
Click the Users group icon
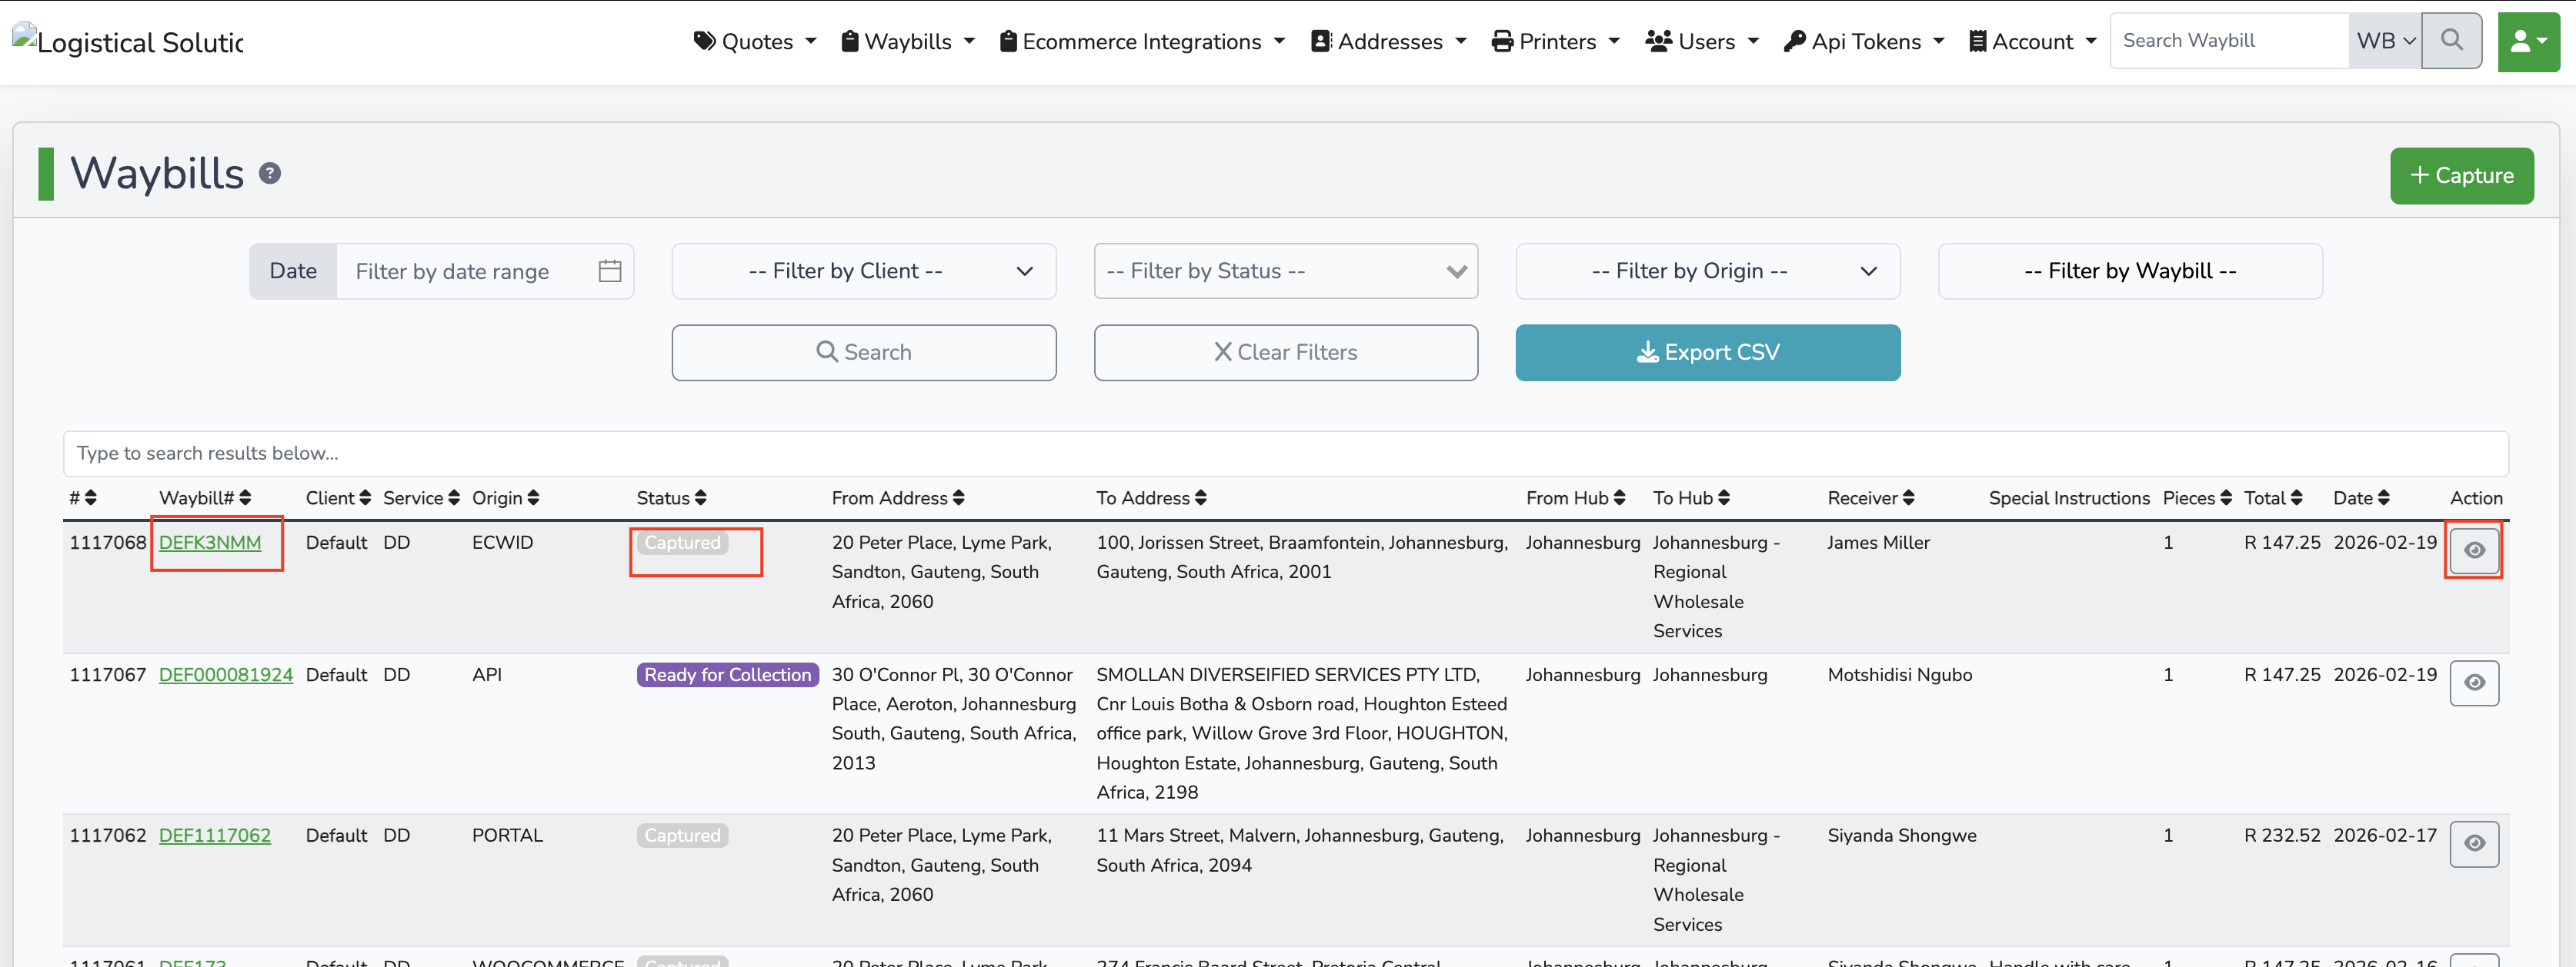click(x=1658, y=41)
